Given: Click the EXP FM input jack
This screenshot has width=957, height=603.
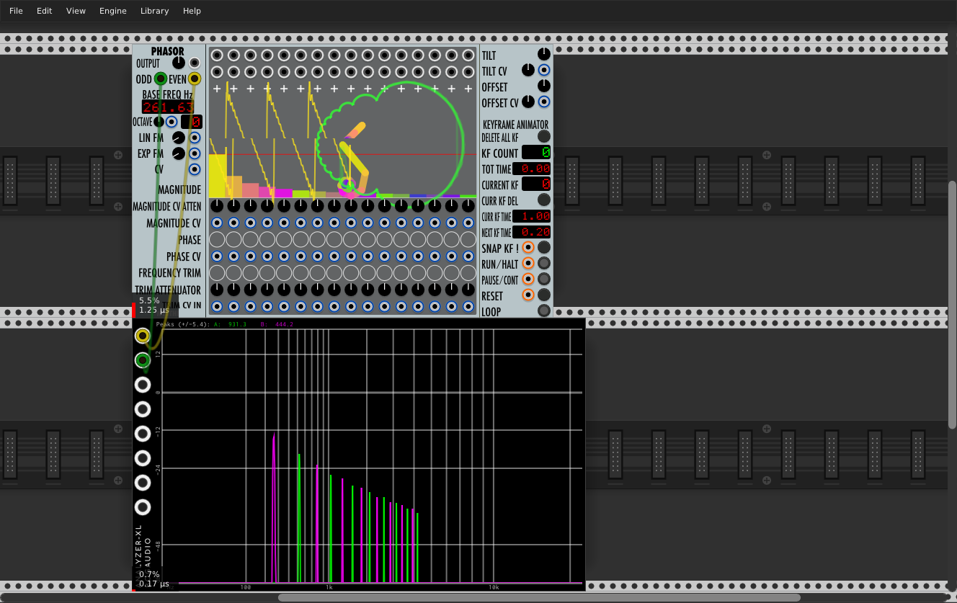Looking at the screenshot, I should coord(195,153).
